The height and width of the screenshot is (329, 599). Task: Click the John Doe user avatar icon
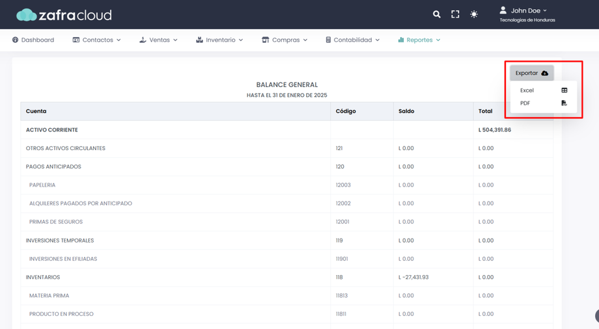503,10
